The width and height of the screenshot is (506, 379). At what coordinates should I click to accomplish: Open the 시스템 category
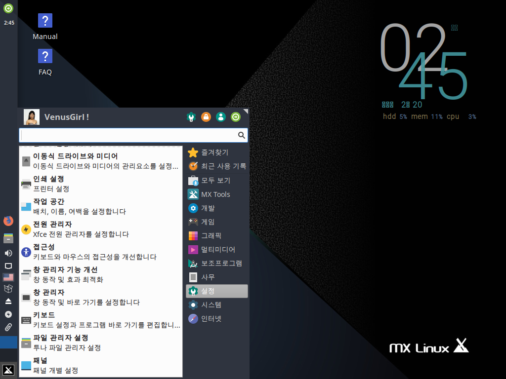[x=217, y=305]
